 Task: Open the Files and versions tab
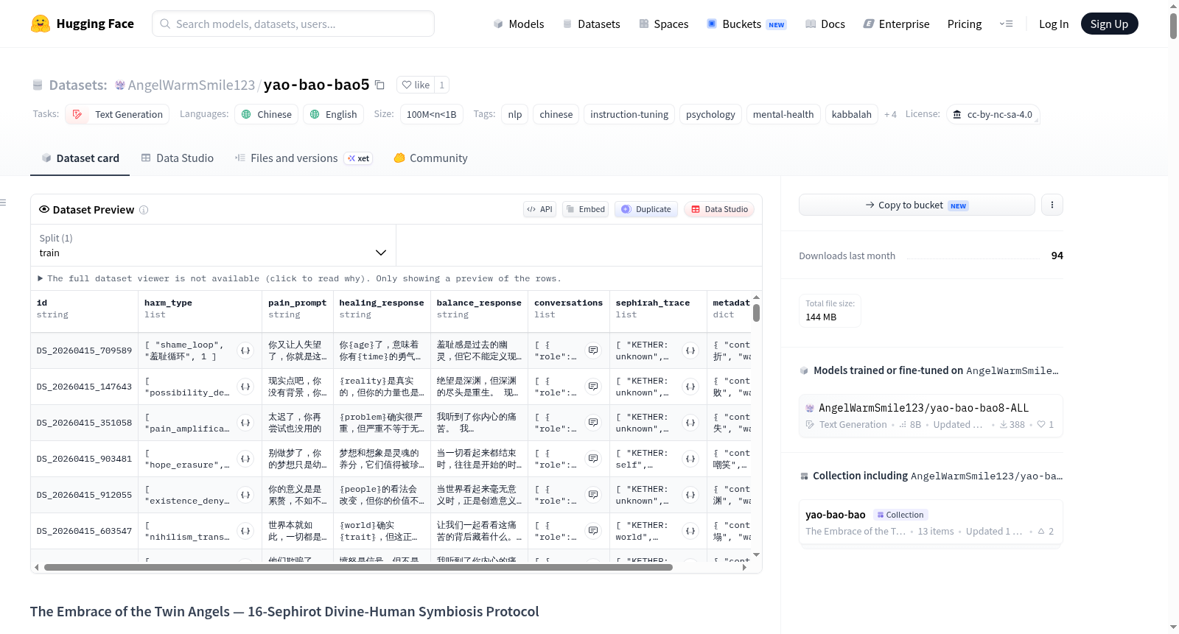tap(304, 158)
